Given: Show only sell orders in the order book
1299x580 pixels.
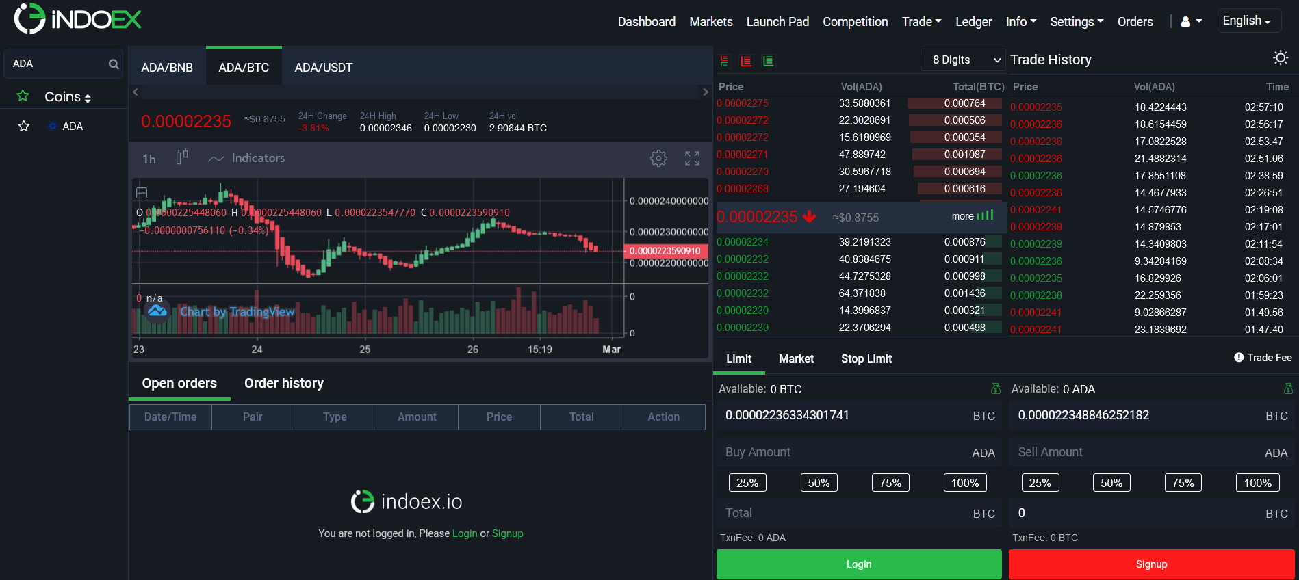Looking at the screenshot, I should point(746,62).
